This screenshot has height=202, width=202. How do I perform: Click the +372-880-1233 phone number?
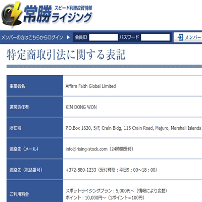[81, 170]
